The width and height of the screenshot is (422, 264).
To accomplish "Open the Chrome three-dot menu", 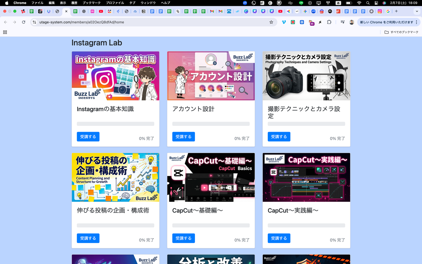I will (x=417, y=22).
